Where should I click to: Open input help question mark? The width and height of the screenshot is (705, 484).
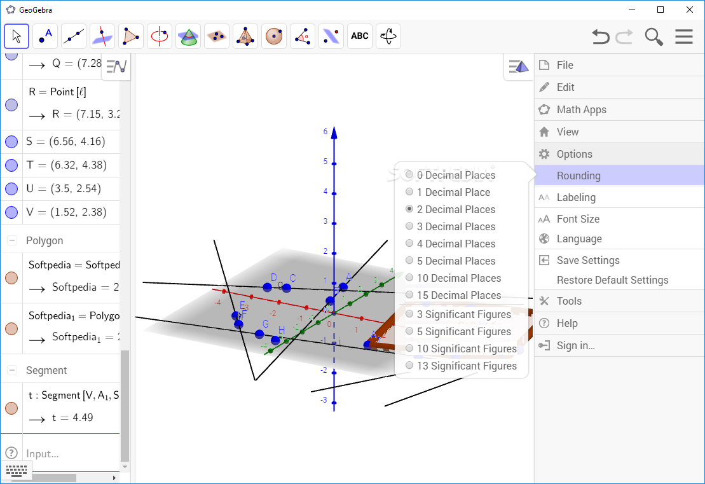[11, 453]
